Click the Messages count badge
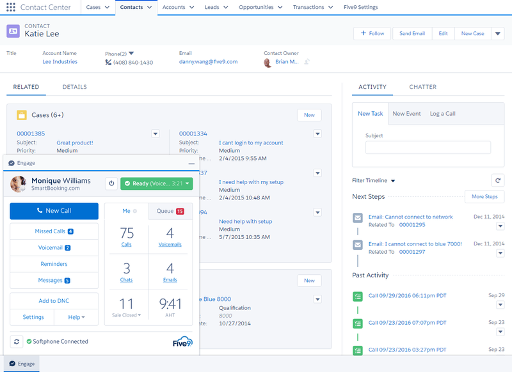The image size is (512, 372). pos(67,281)
